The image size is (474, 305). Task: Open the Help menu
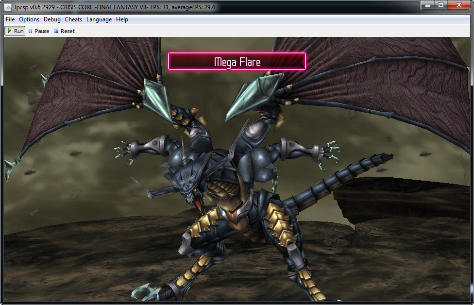click(x=122, y=19)
